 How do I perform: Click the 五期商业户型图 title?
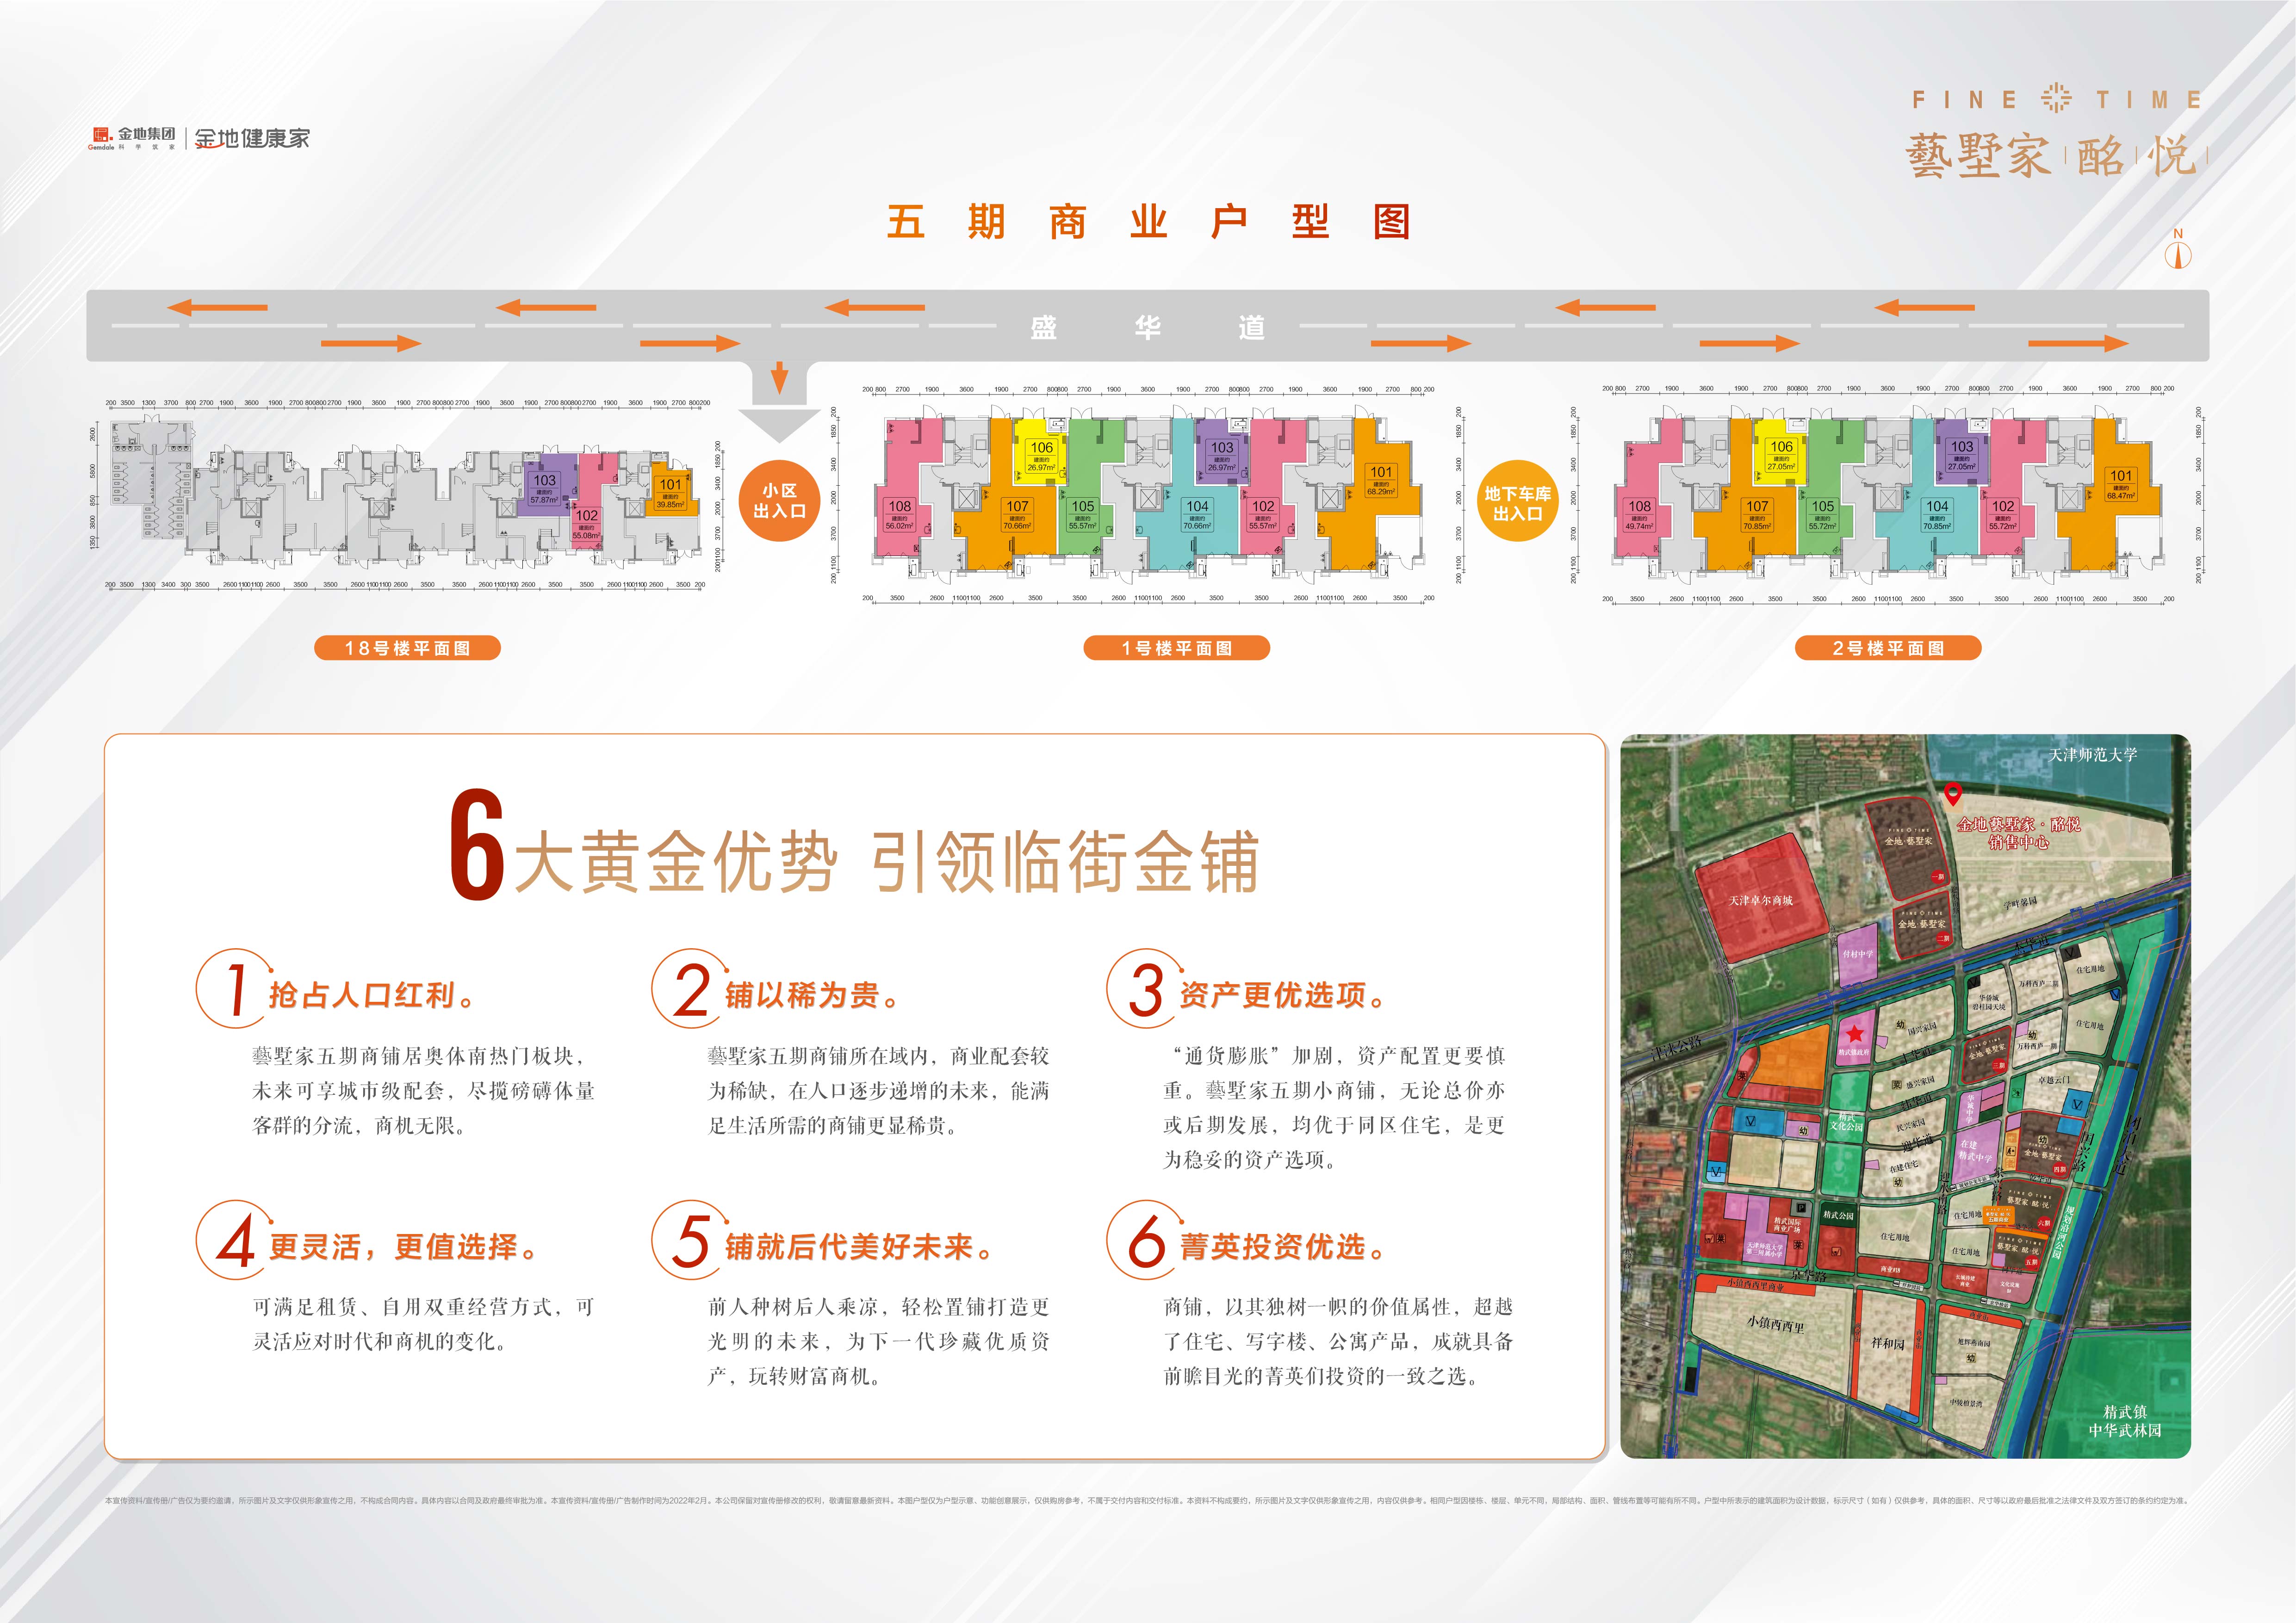1148,222
